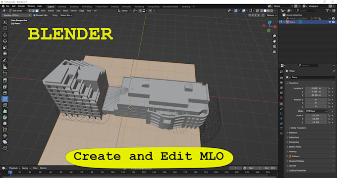Select the Edge Slide tool

pos(5,130)
